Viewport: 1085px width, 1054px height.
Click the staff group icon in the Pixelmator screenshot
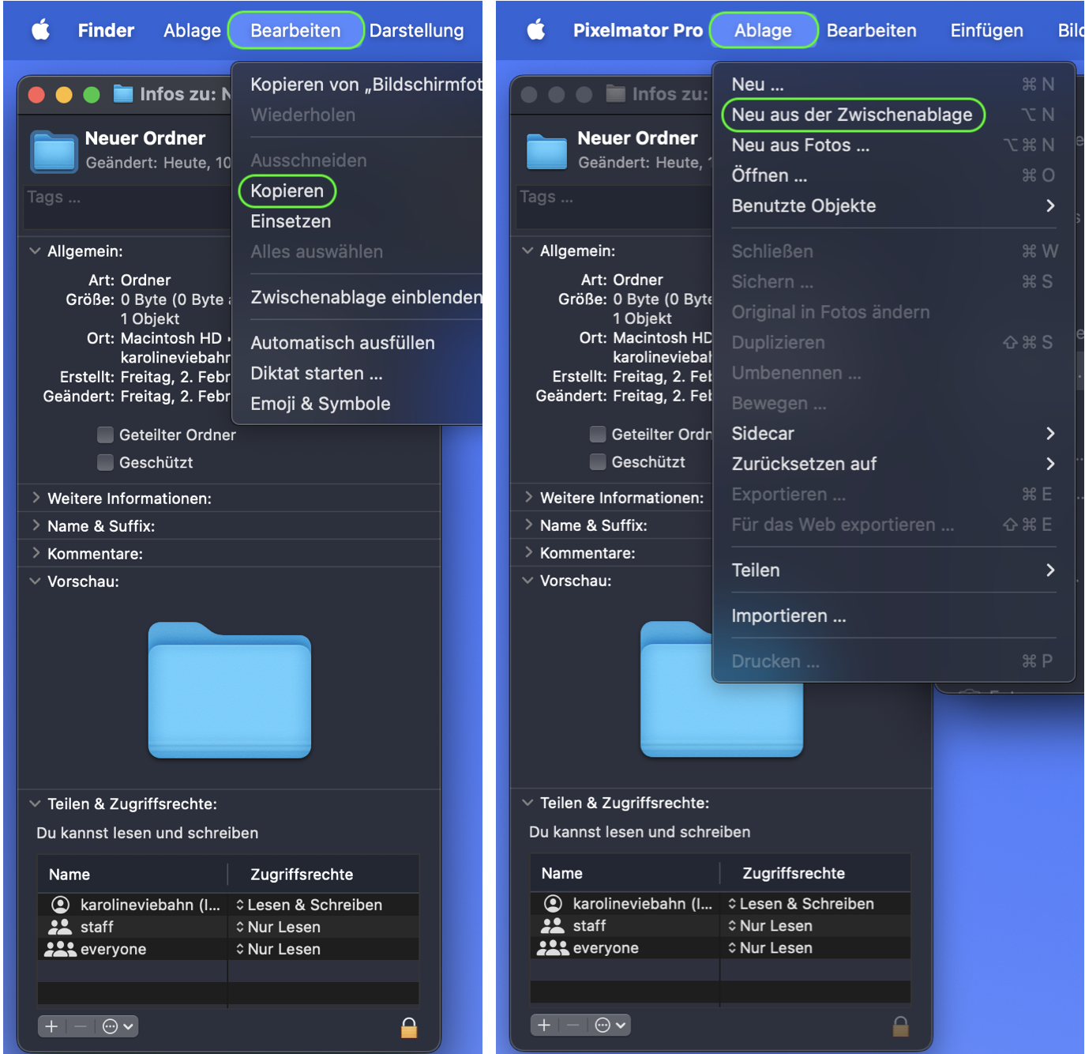pos(553,925)
